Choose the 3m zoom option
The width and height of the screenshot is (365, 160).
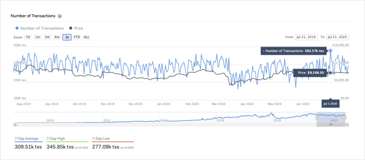[x=47, y=37]
